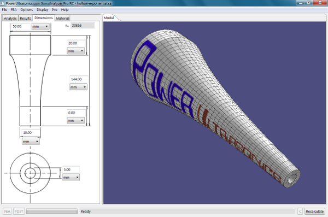328x217 pixels.
Task: Expand the unit dropdown under 144.00 length
Action: click(78, 87)
